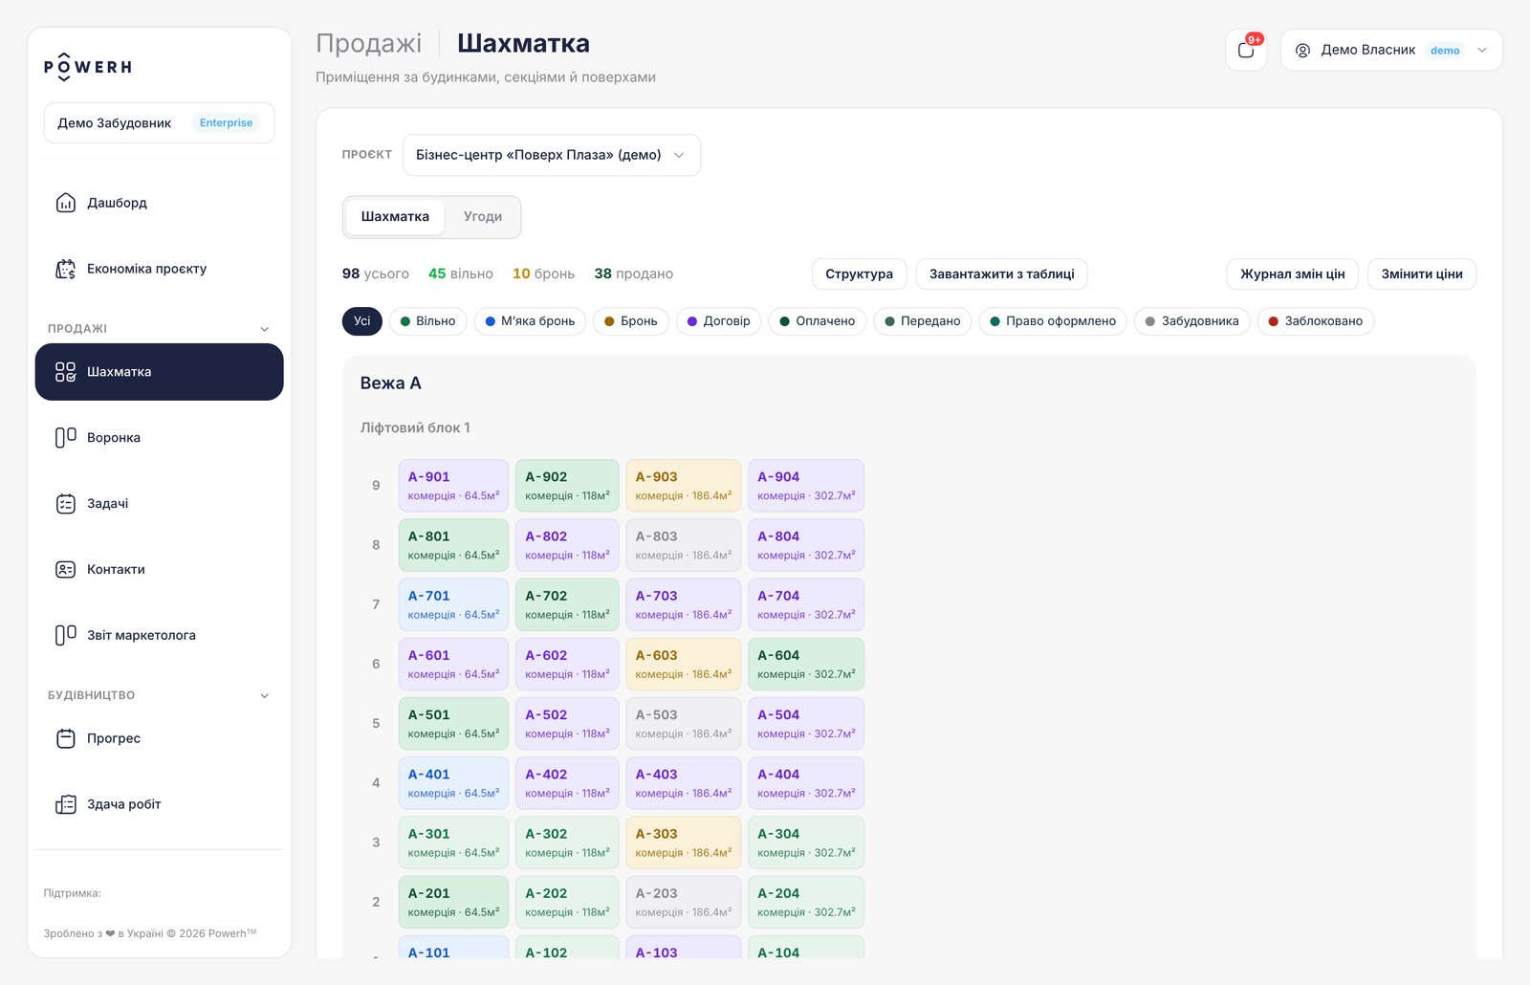1530x985 pixels.
Task: Toggle the Передано status filter
Action: coord(923,321)
